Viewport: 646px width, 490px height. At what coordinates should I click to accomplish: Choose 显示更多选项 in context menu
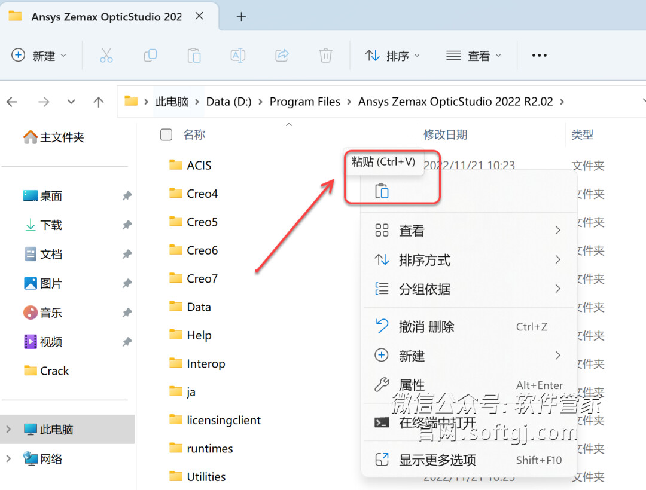(468, 460)
